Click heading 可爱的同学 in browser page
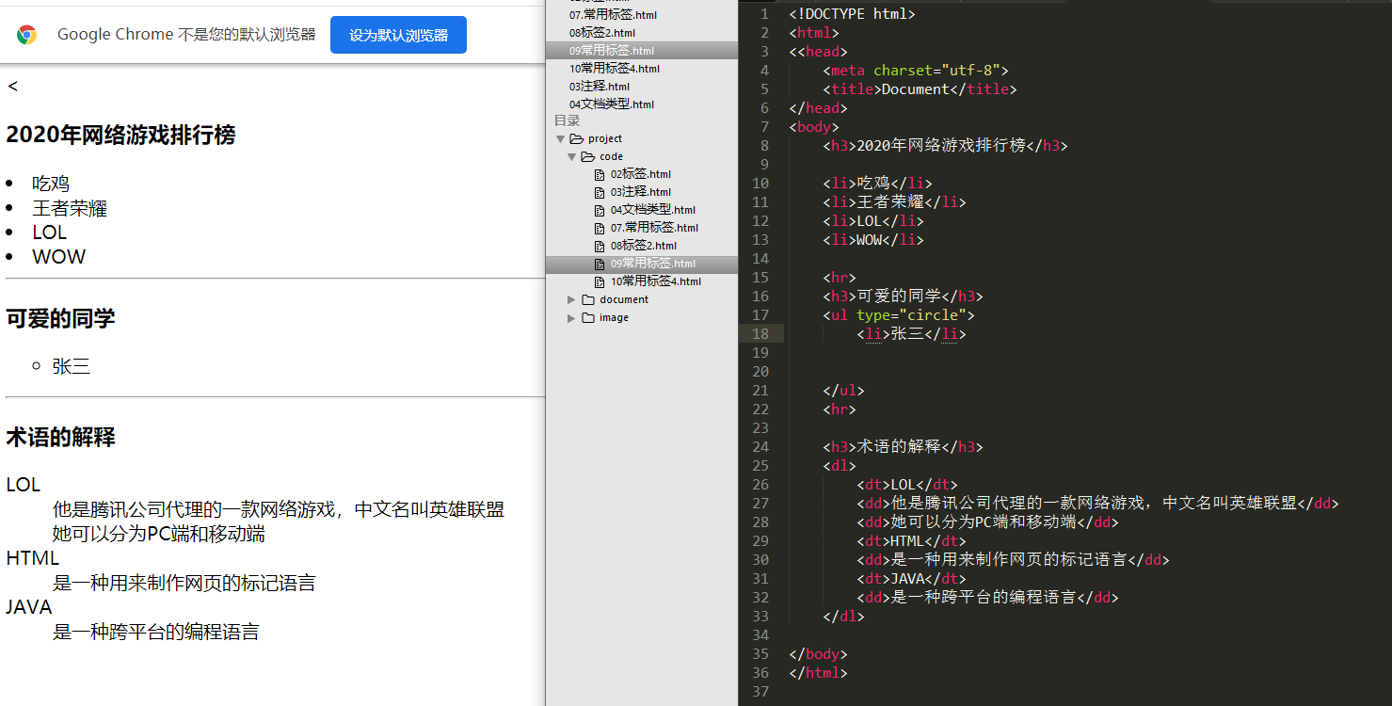Viewport: 1392px width, 706px height. (x=60, y=319)
